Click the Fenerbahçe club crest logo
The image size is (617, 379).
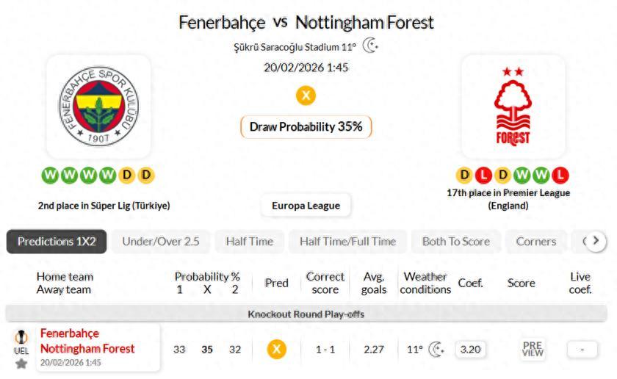[98, 107]
